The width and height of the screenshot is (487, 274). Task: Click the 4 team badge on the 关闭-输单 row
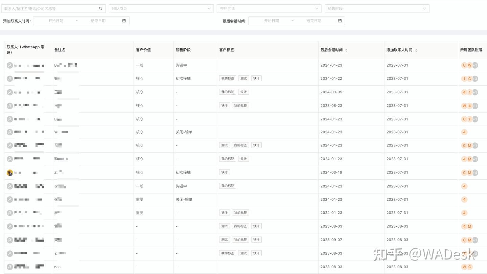[x=464, y=132]
